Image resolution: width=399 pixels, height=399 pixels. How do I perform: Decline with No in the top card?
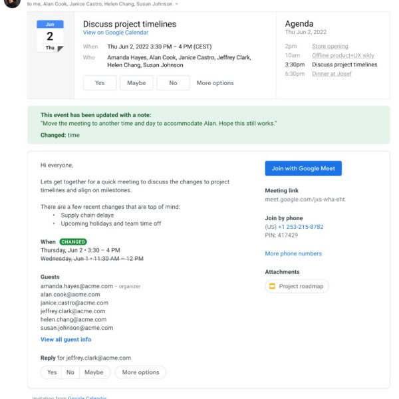173,83
